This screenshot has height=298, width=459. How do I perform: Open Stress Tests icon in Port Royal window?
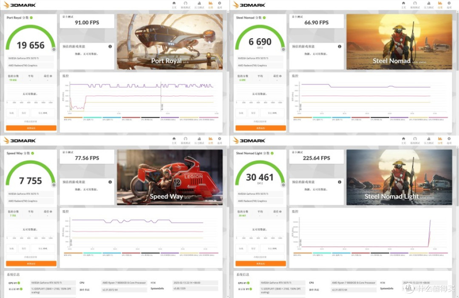(199, 3)
